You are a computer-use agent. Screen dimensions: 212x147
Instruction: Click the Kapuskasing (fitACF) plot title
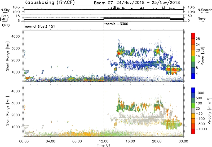pyautogui.click(x=49, y=2)
